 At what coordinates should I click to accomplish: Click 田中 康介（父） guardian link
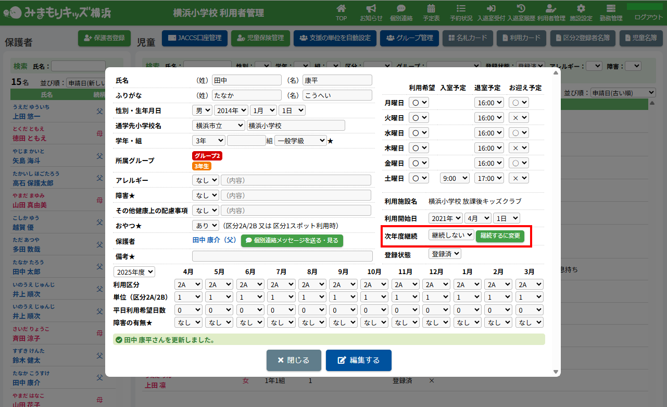click(215, 240)
